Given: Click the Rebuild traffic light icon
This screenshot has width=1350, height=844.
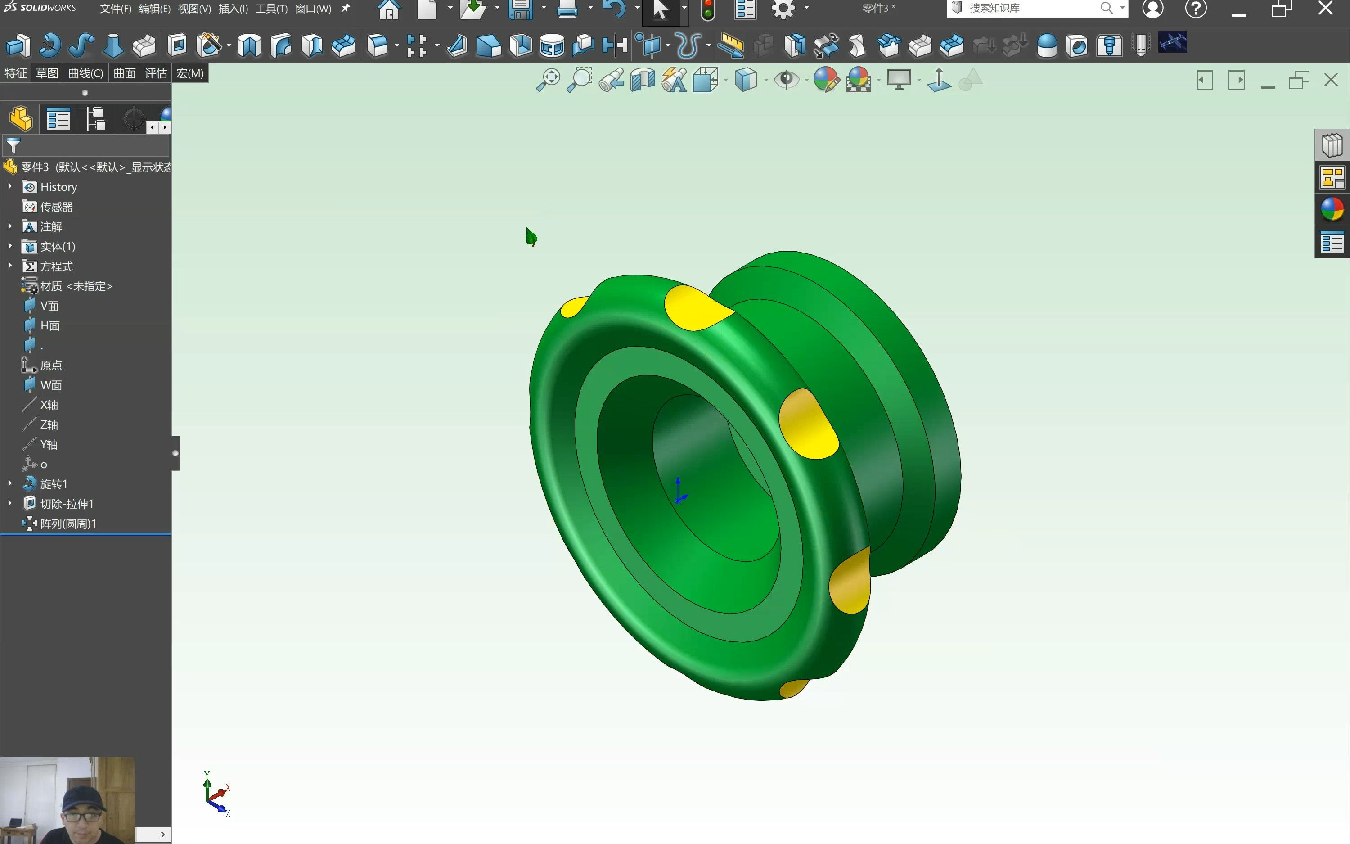Looking at the screenshot, I should point(708,10).
